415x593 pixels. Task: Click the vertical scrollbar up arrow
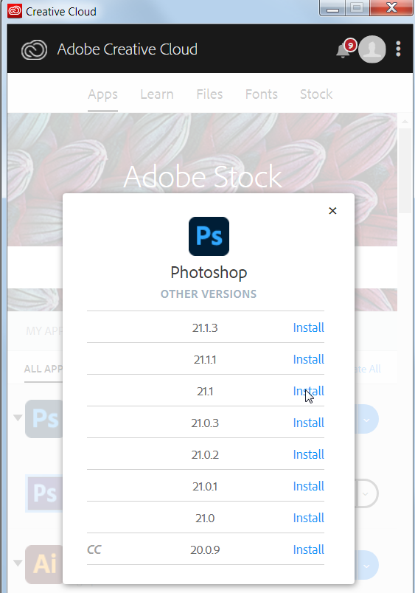click(405, 122)
